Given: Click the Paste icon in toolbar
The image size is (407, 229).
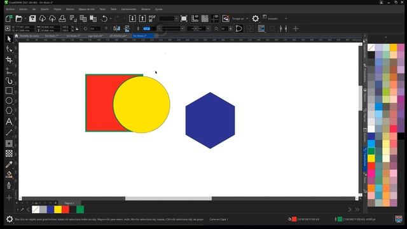Looking at the screenshot, I should pyautogui.click(x=93, y=18).
